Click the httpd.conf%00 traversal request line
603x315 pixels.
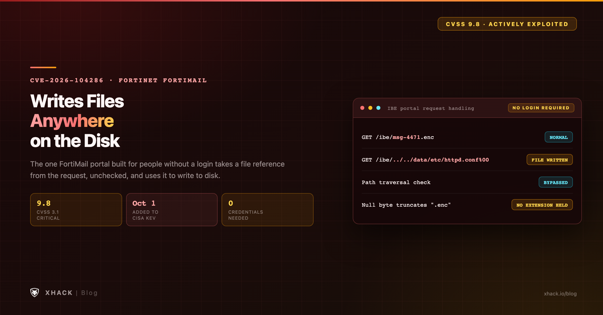pyautogui.click(x=425, y=160)
